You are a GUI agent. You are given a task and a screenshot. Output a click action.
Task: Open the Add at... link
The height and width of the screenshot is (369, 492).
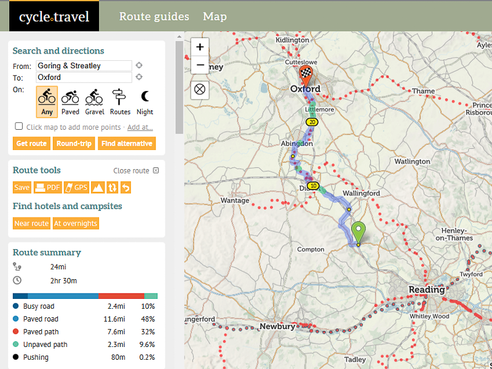click(x=140, y=127)
